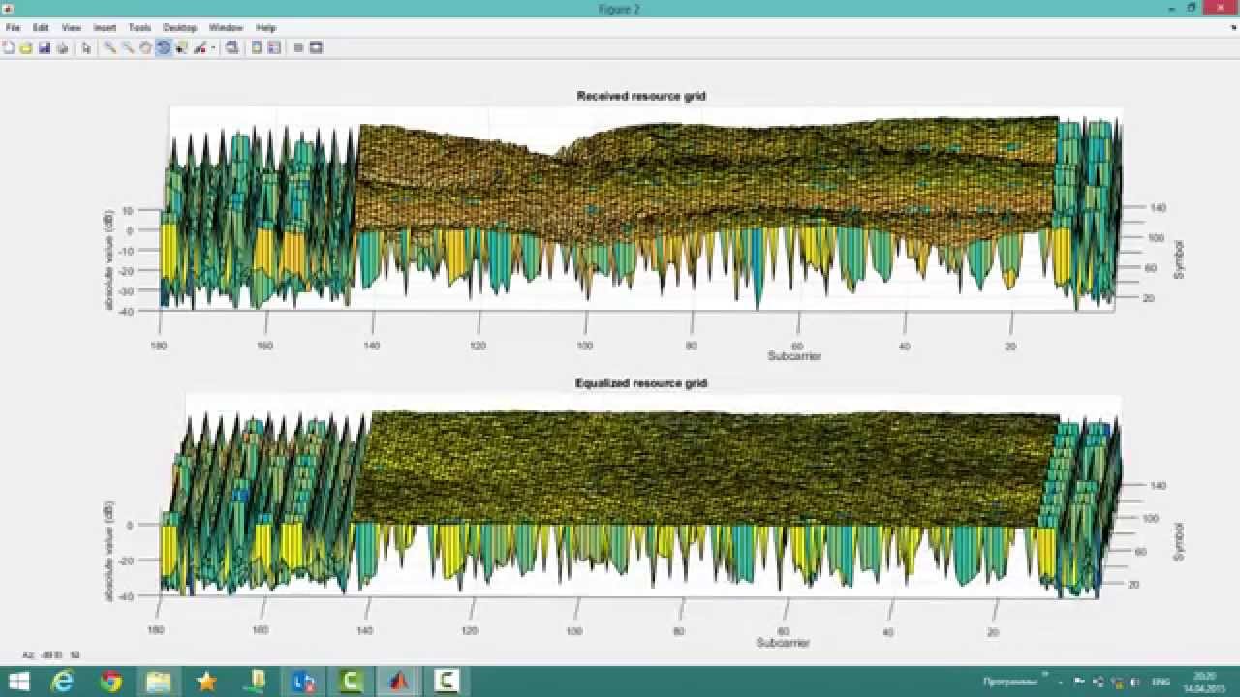Expand the Brush tool color dropdown arrow
Viewport: 1240px width, 697px height.
pyautogui.click(x=213, y=47)
